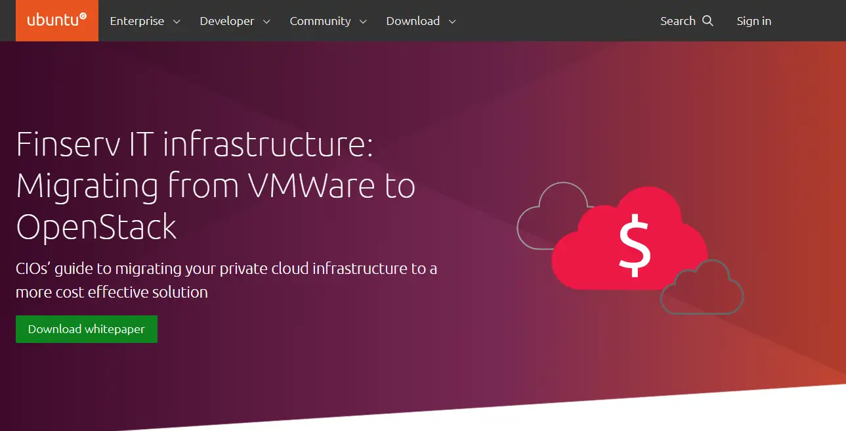Open the Community menu
This screenshot has width=846, height=431.
pos(319,21)
